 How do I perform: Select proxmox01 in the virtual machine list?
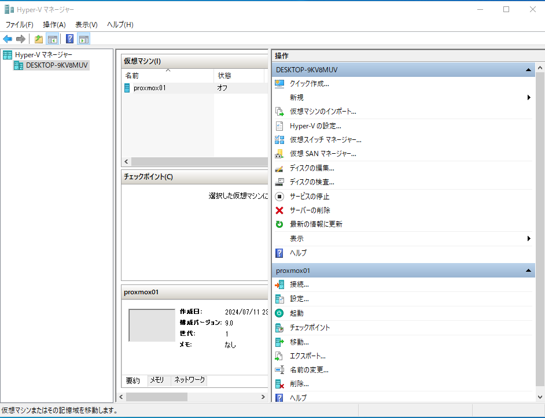click(x=149, y=88)
